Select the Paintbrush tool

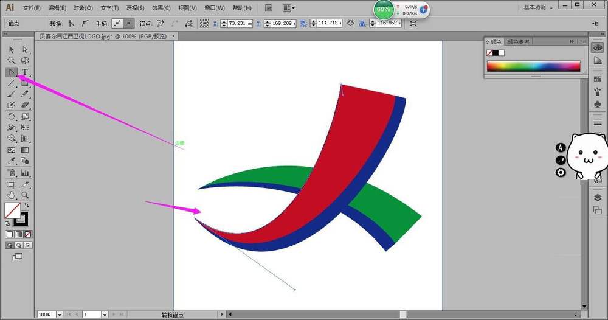[x=11, y=94]
